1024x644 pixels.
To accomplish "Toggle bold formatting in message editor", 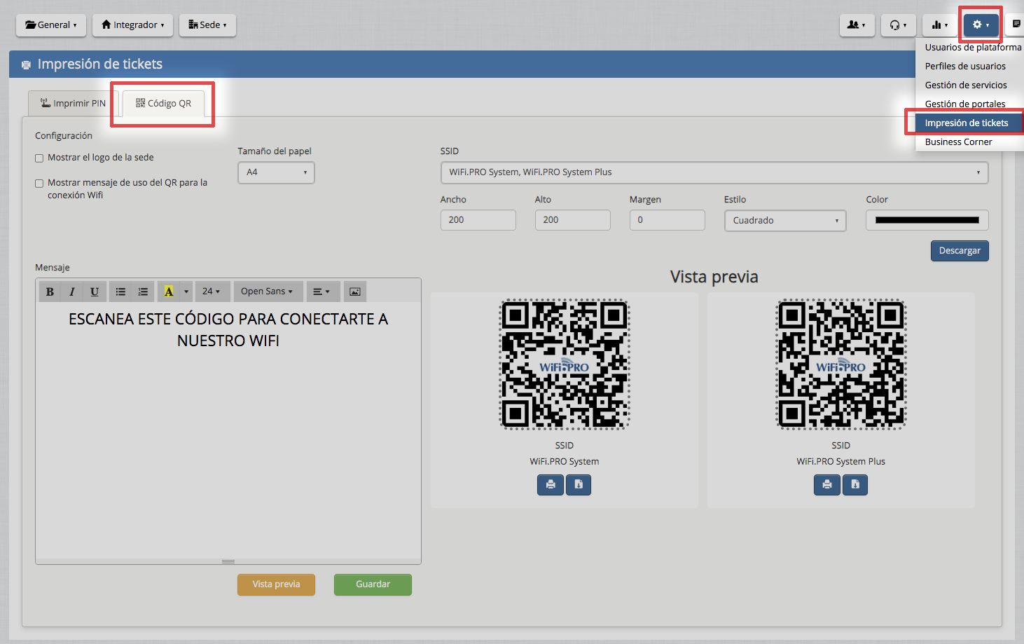I will pos(50,292).
